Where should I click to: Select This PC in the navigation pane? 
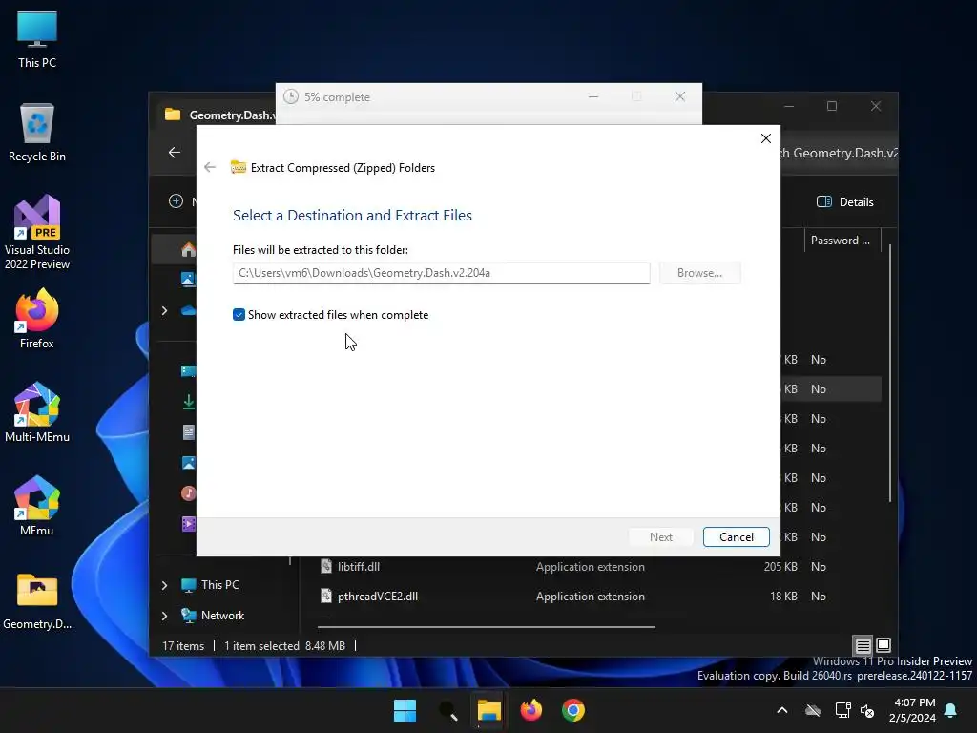coord(210,585)
